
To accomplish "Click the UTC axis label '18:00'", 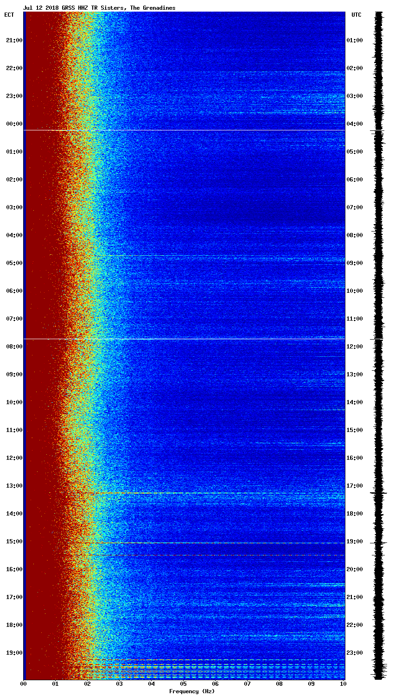I will pyautogui.click(x=355, y=514).
